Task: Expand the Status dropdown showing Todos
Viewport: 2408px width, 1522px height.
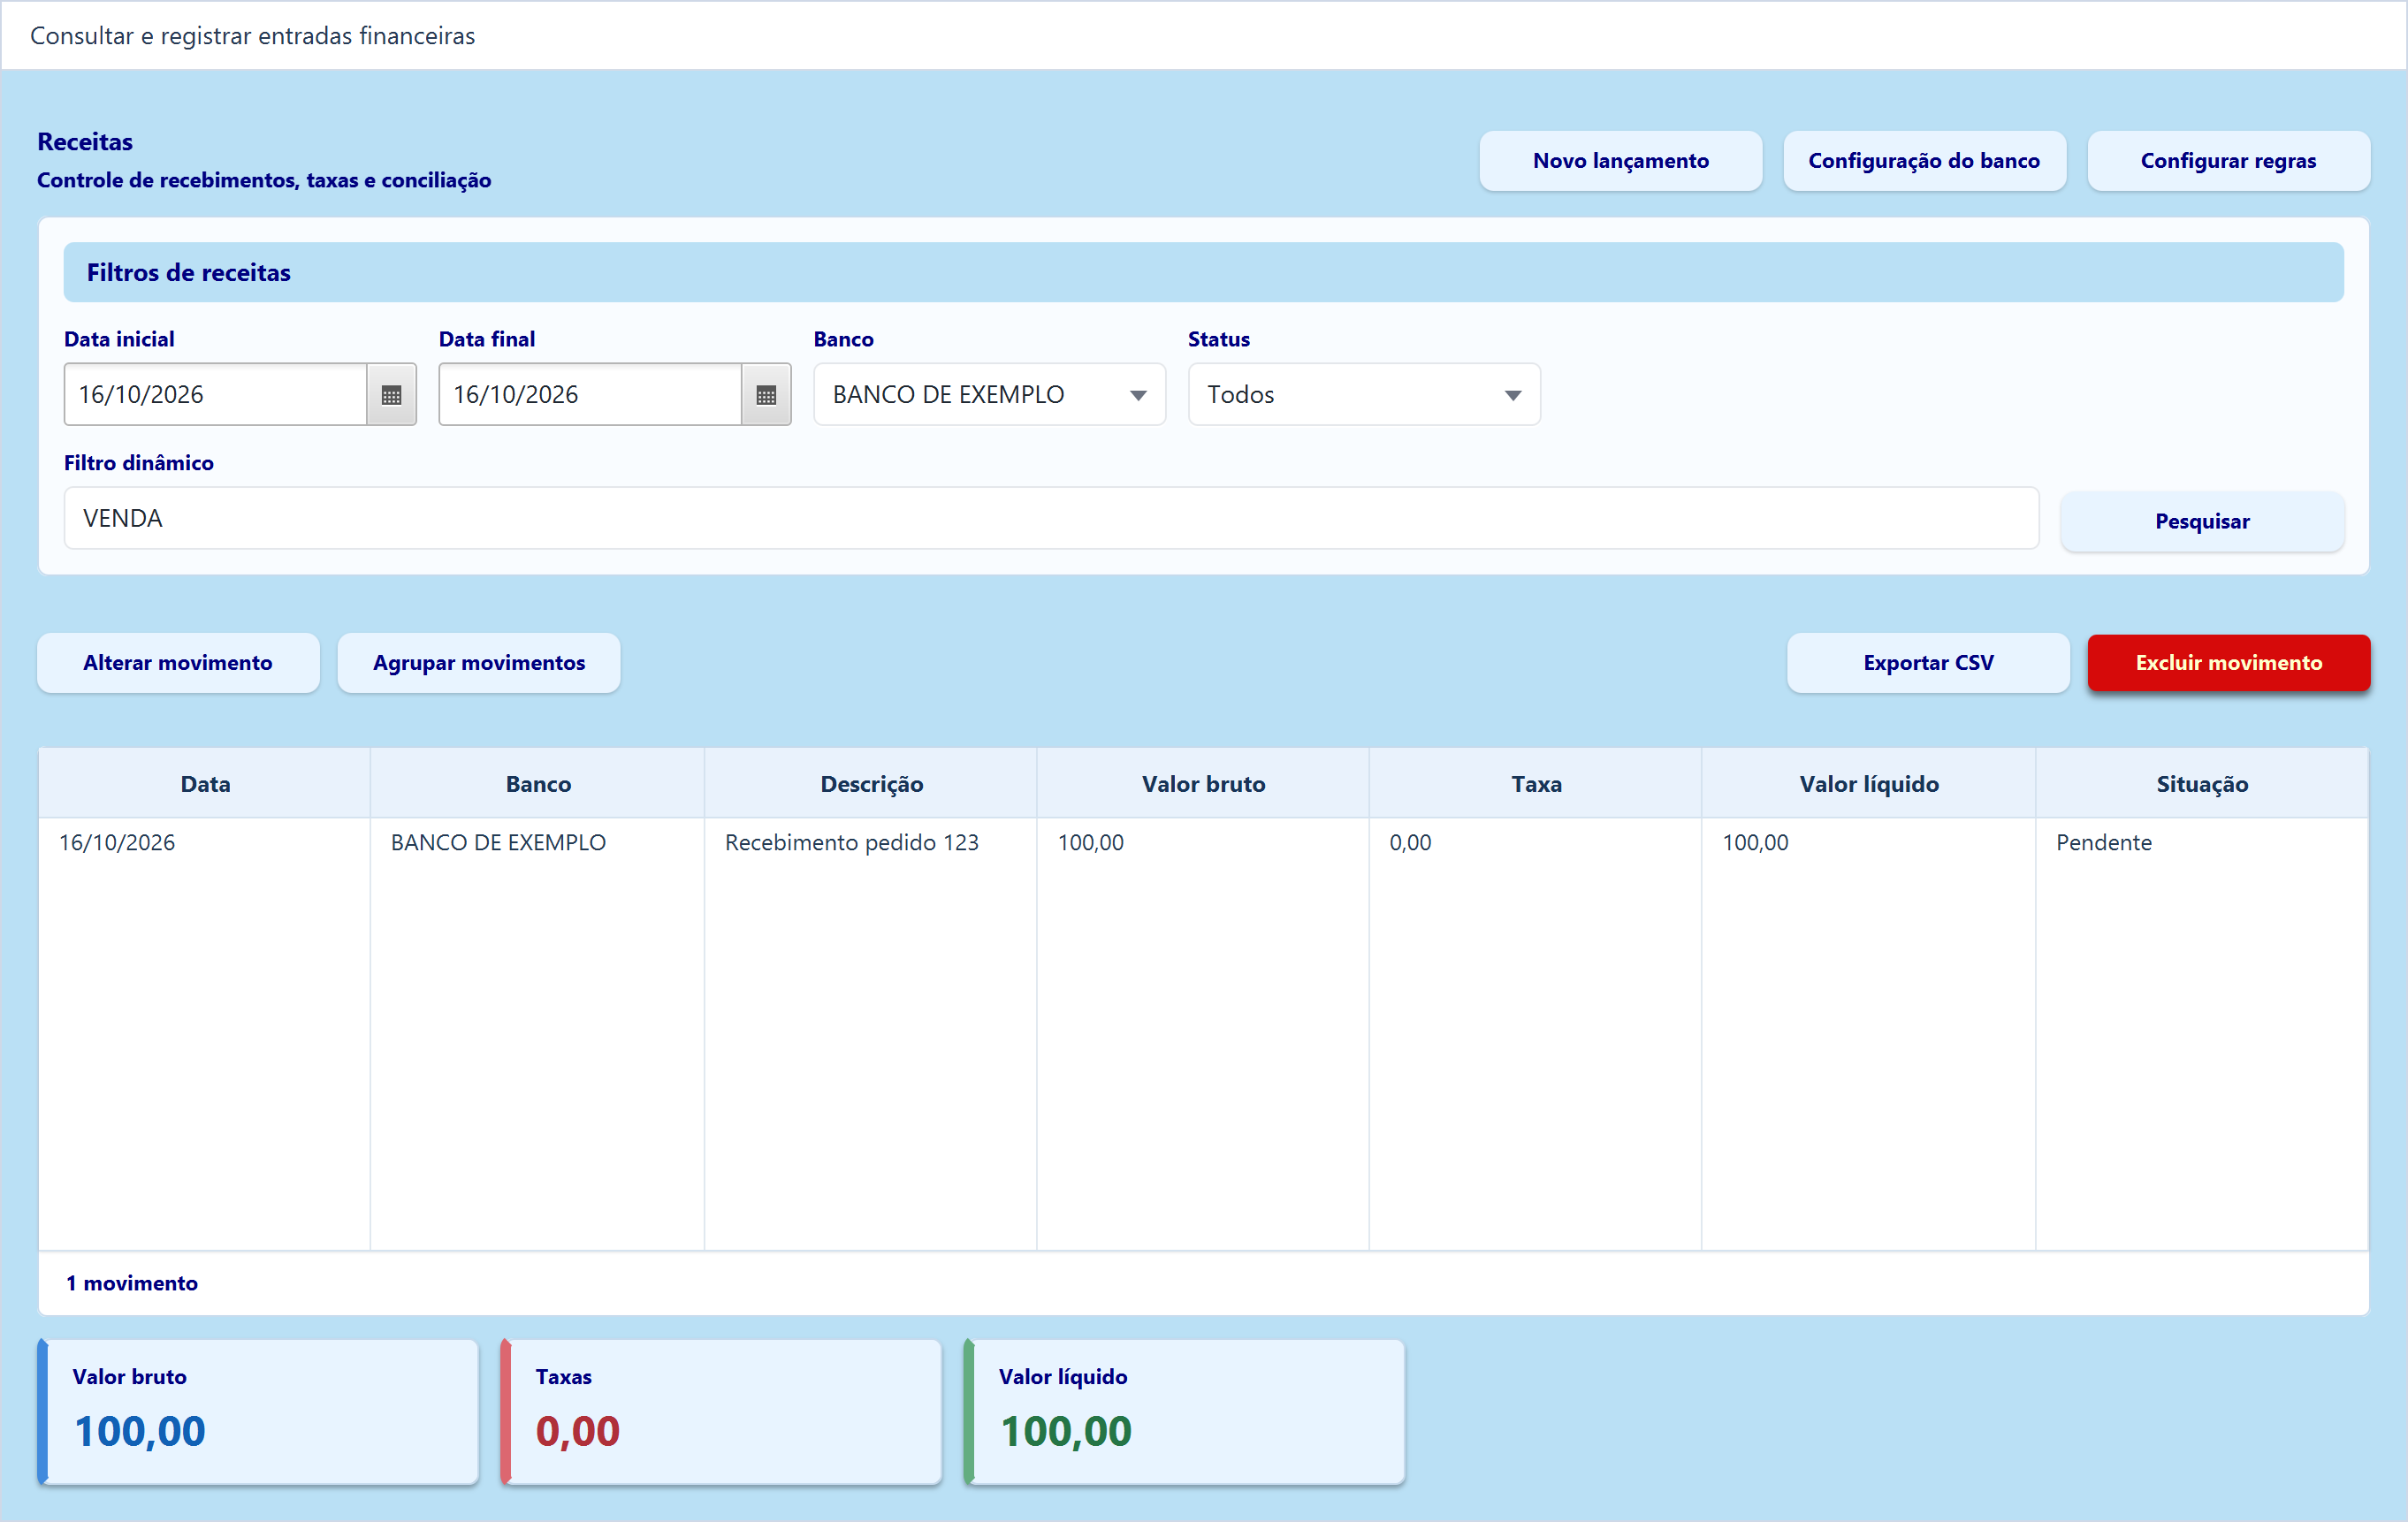Action: click(1363, 395)
